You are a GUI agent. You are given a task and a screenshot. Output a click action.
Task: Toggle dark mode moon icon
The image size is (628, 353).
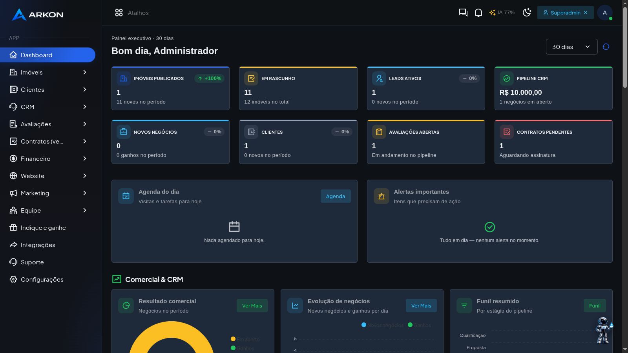point(527,13)
